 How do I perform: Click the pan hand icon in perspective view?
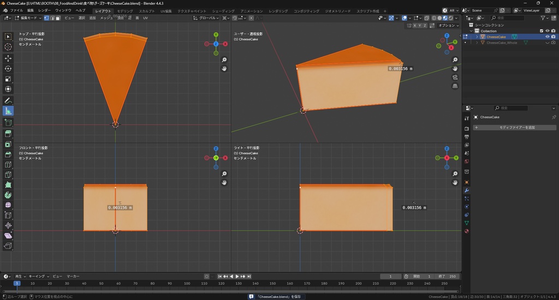pyautogui.click(x=455, y=68)
